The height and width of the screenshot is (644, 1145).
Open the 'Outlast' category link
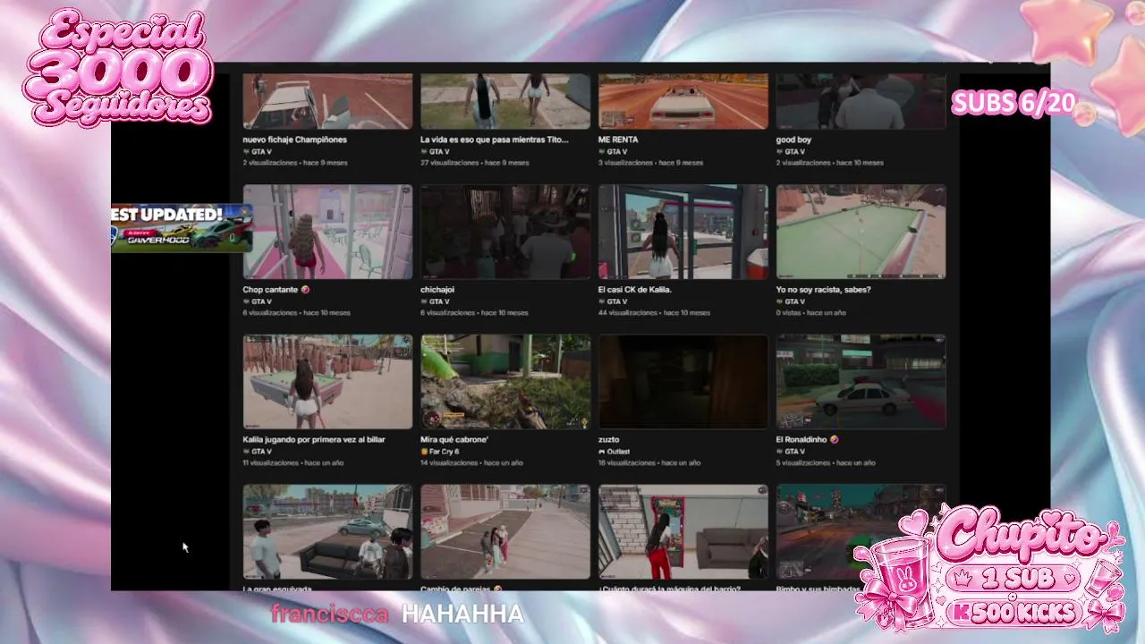pyautogui.click(x=619, y=452)
